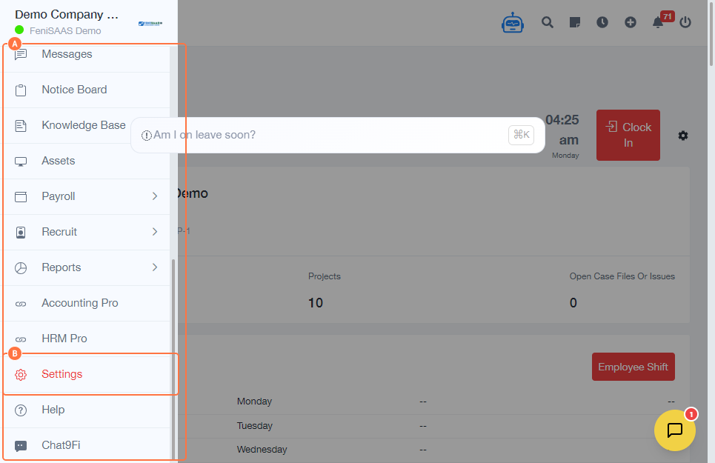This screenshot has width=715, height=463.
Task: Open dashboard settings gear icon
Action: [683, 136]
